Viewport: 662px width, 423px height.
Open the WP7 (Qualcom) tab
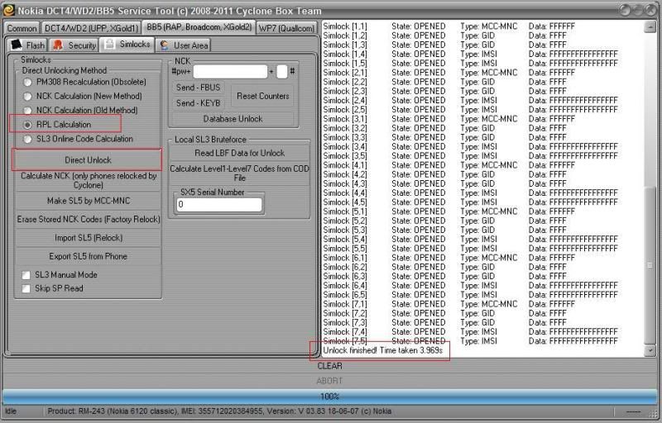tap(286, 27)
